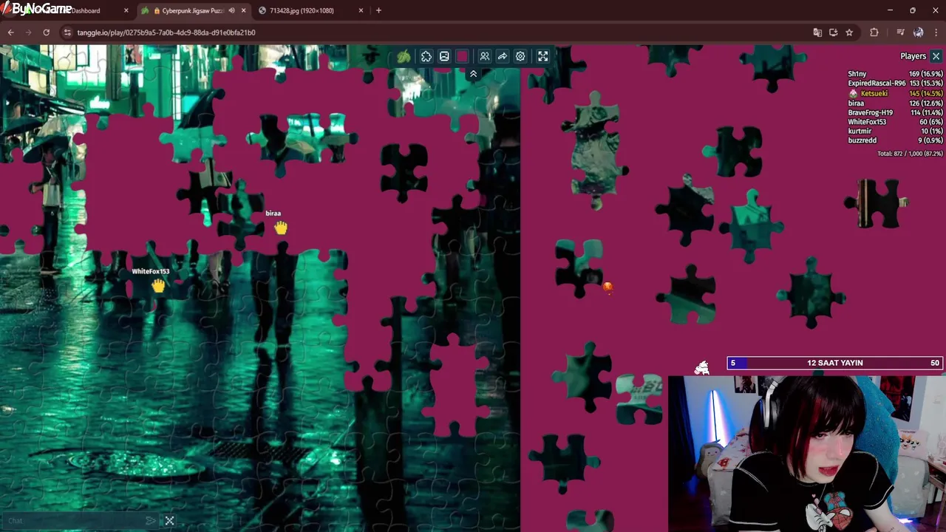The image size is (946, 532).
Task: Click WhiteFox153's hand cursor
Action: tap(158, 286)
